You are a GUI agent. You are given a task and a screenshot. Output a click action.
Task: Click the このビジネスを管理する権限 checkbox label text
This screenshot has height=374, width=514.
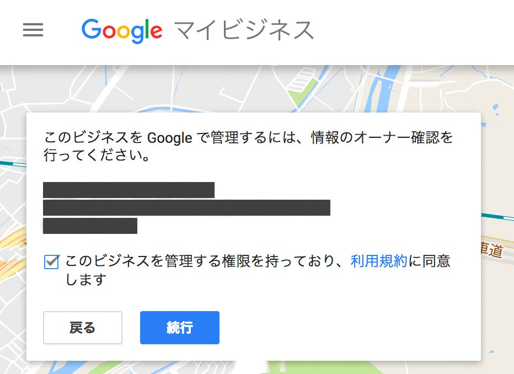[x=258, y=270]
